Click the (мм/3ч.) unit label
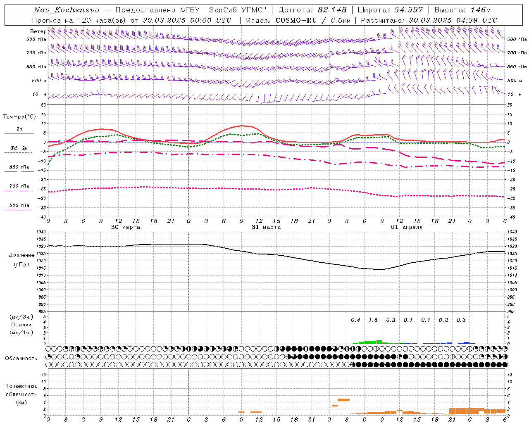 (21, 317)
